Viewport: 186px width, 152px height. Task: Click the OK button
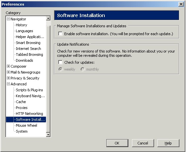tap(117, 143)
